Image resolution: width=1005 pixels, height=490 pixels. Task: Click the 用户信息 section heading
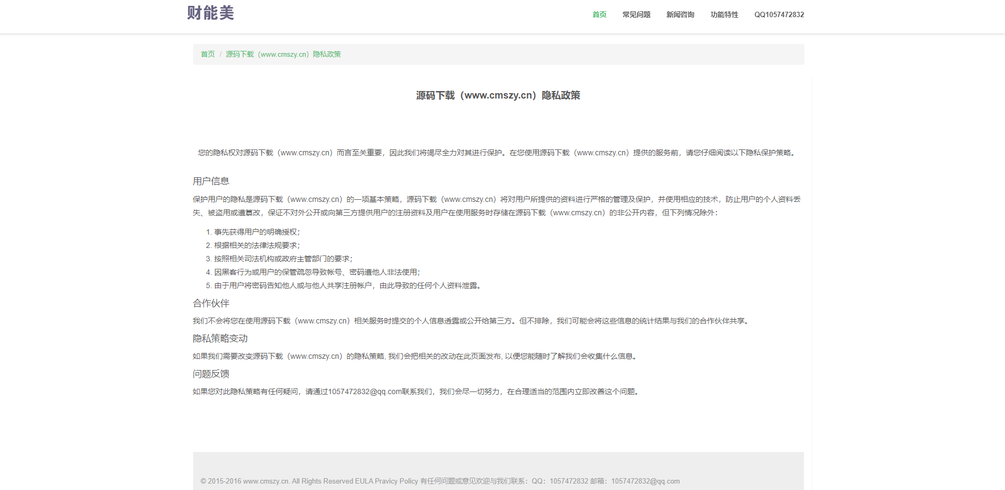click(211, 181)
